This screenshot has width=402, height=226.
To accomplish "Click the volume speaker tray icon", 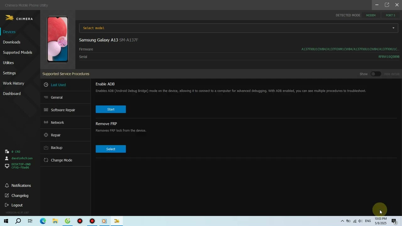I will point(360,221).
